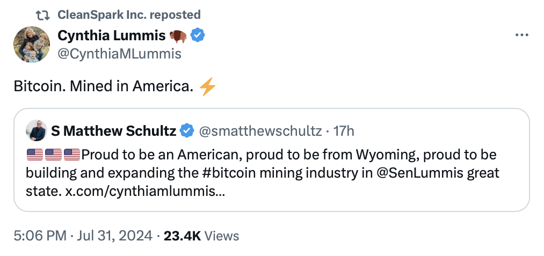This screenshot has width=544, height=256.
Task: Click the tweet text 'Bitcoin. Mined in America.'
Action: point(103,86)
